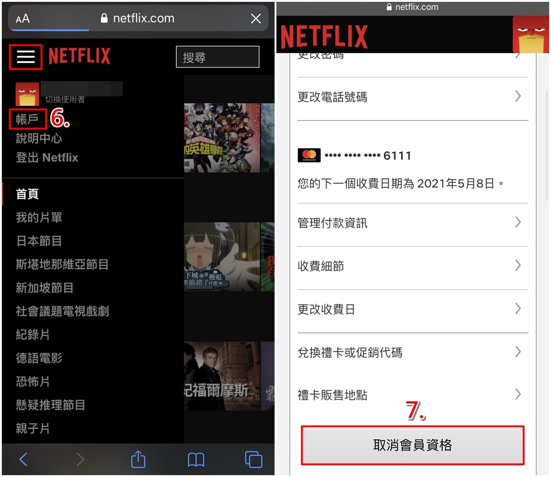The width and height of the screenshot is (551, 477).
Task: Open 更改收費日 row
Action: [x=413, y=309]
